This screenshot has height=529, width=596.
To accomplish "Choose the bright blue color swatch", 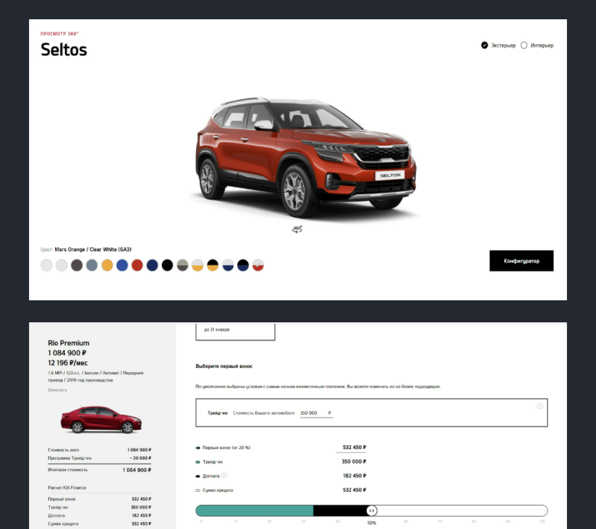I will 122,265.
